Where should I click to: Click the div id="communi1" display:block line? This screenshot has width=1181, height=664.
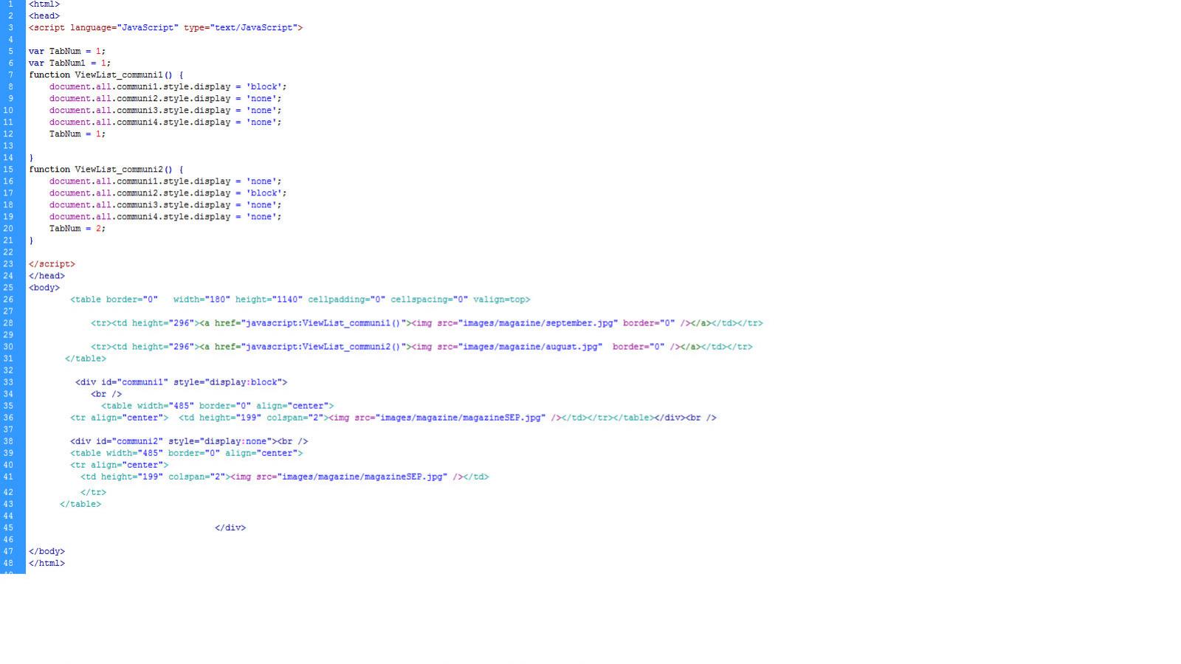[182, 382]
